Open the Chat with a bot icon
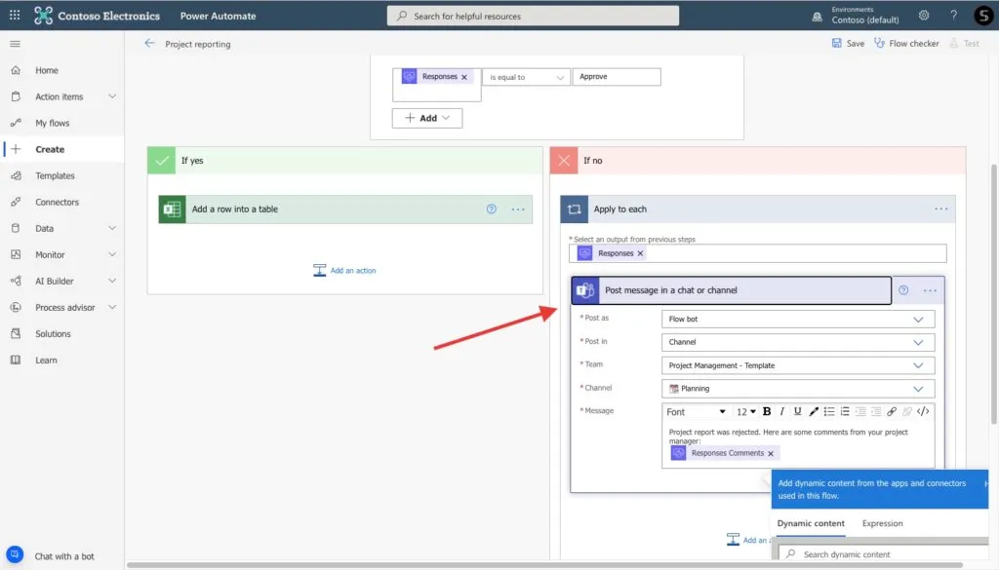999x570 pixels. [15, 554]
